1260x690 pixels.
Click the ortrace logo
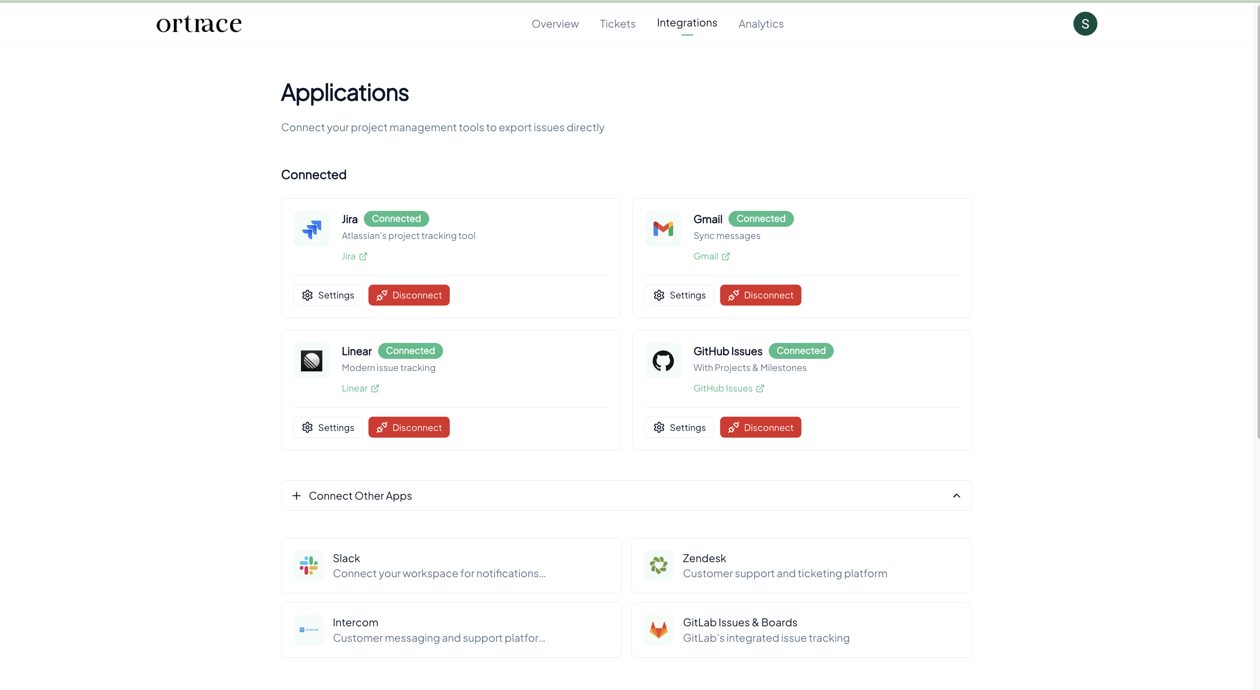pos(199,23)
